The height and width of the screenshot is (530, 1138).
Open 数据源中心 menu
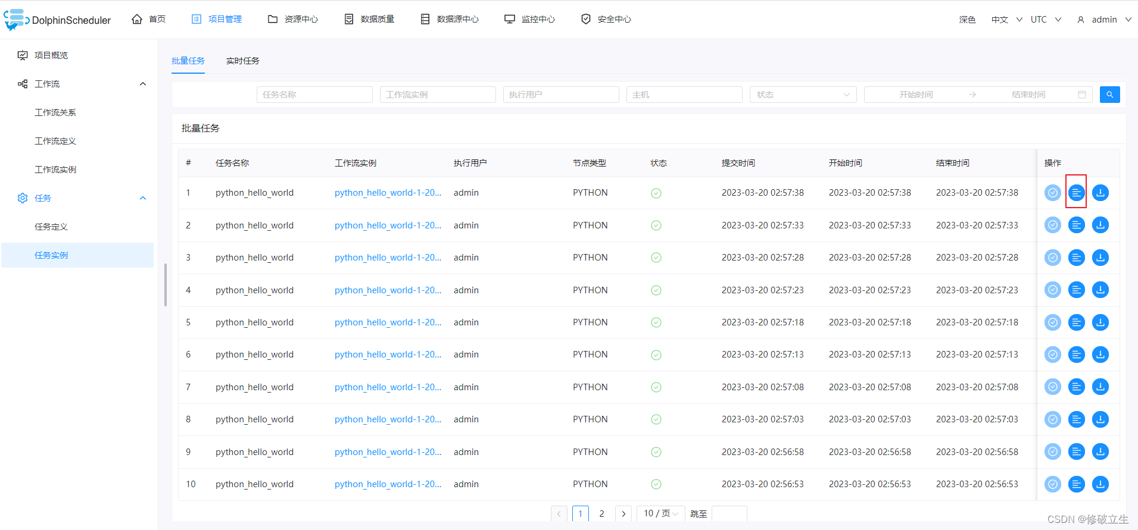[450, 20]
